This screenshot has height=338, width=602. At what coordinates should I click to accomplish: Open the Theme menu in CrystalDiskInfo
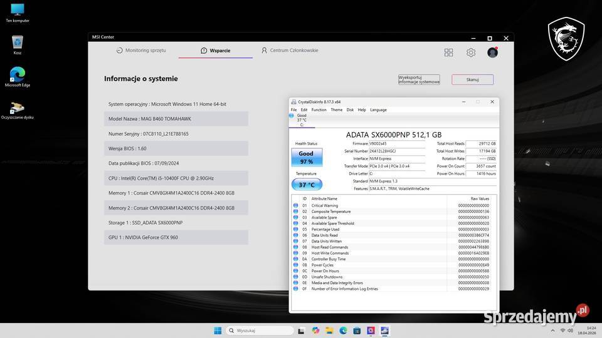pyautogui.click(x=336, y=110)
